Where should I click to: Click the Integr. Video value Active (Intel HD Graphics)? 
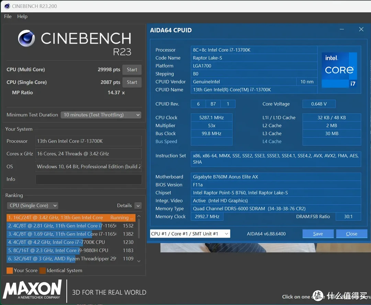click(276, 201)
